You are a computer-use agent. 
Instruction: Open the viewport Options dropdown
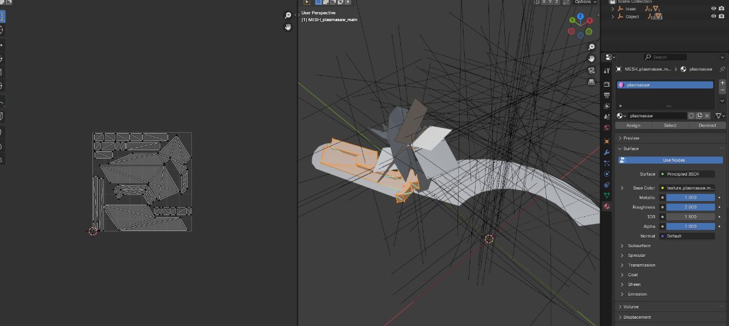pyautogui.click(x=585, y=2)
